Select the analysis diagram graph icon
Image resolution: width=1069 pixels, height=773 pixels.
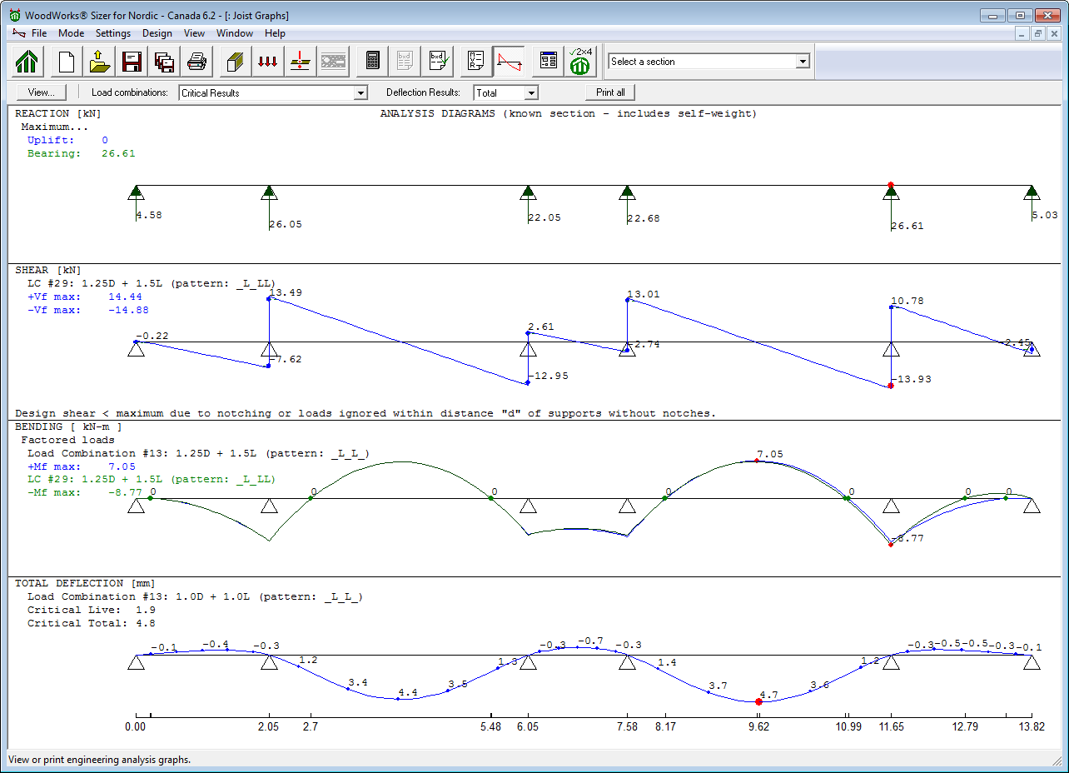coord(509,62)
